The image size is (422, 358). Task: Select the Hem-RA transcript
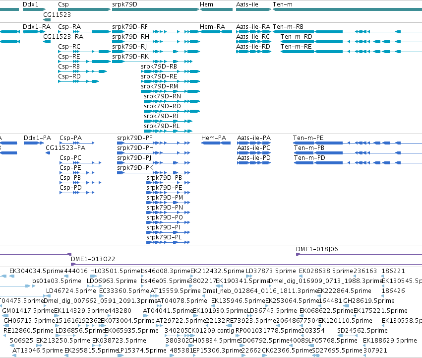(x=216, y=32)
